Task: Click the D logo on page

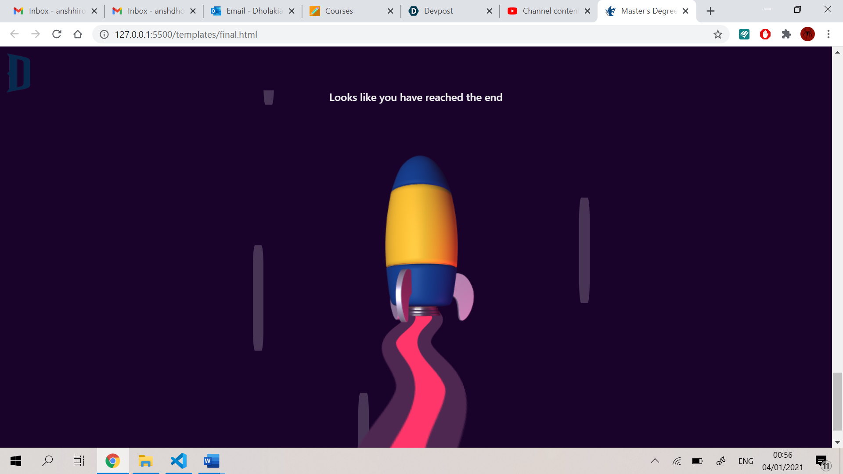Action: (19, 73)
